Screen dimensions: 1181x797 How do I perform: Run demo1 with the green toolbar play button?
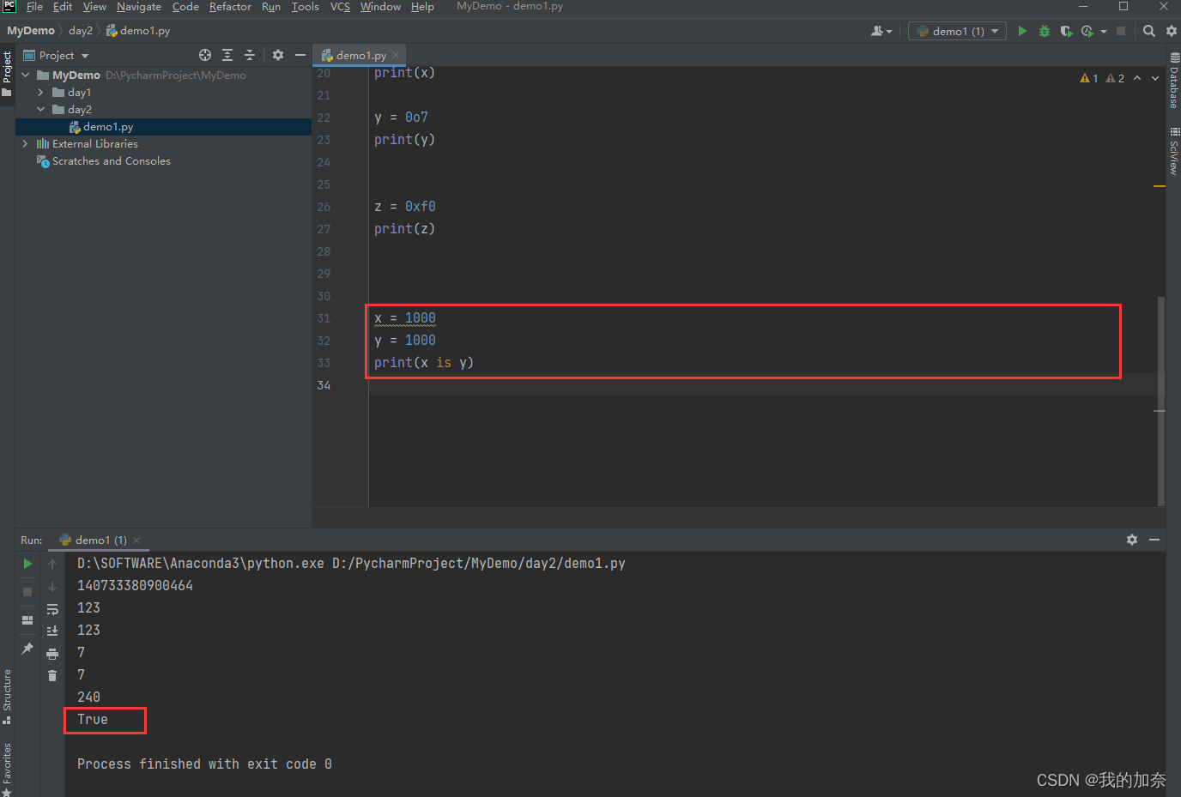1022,31
